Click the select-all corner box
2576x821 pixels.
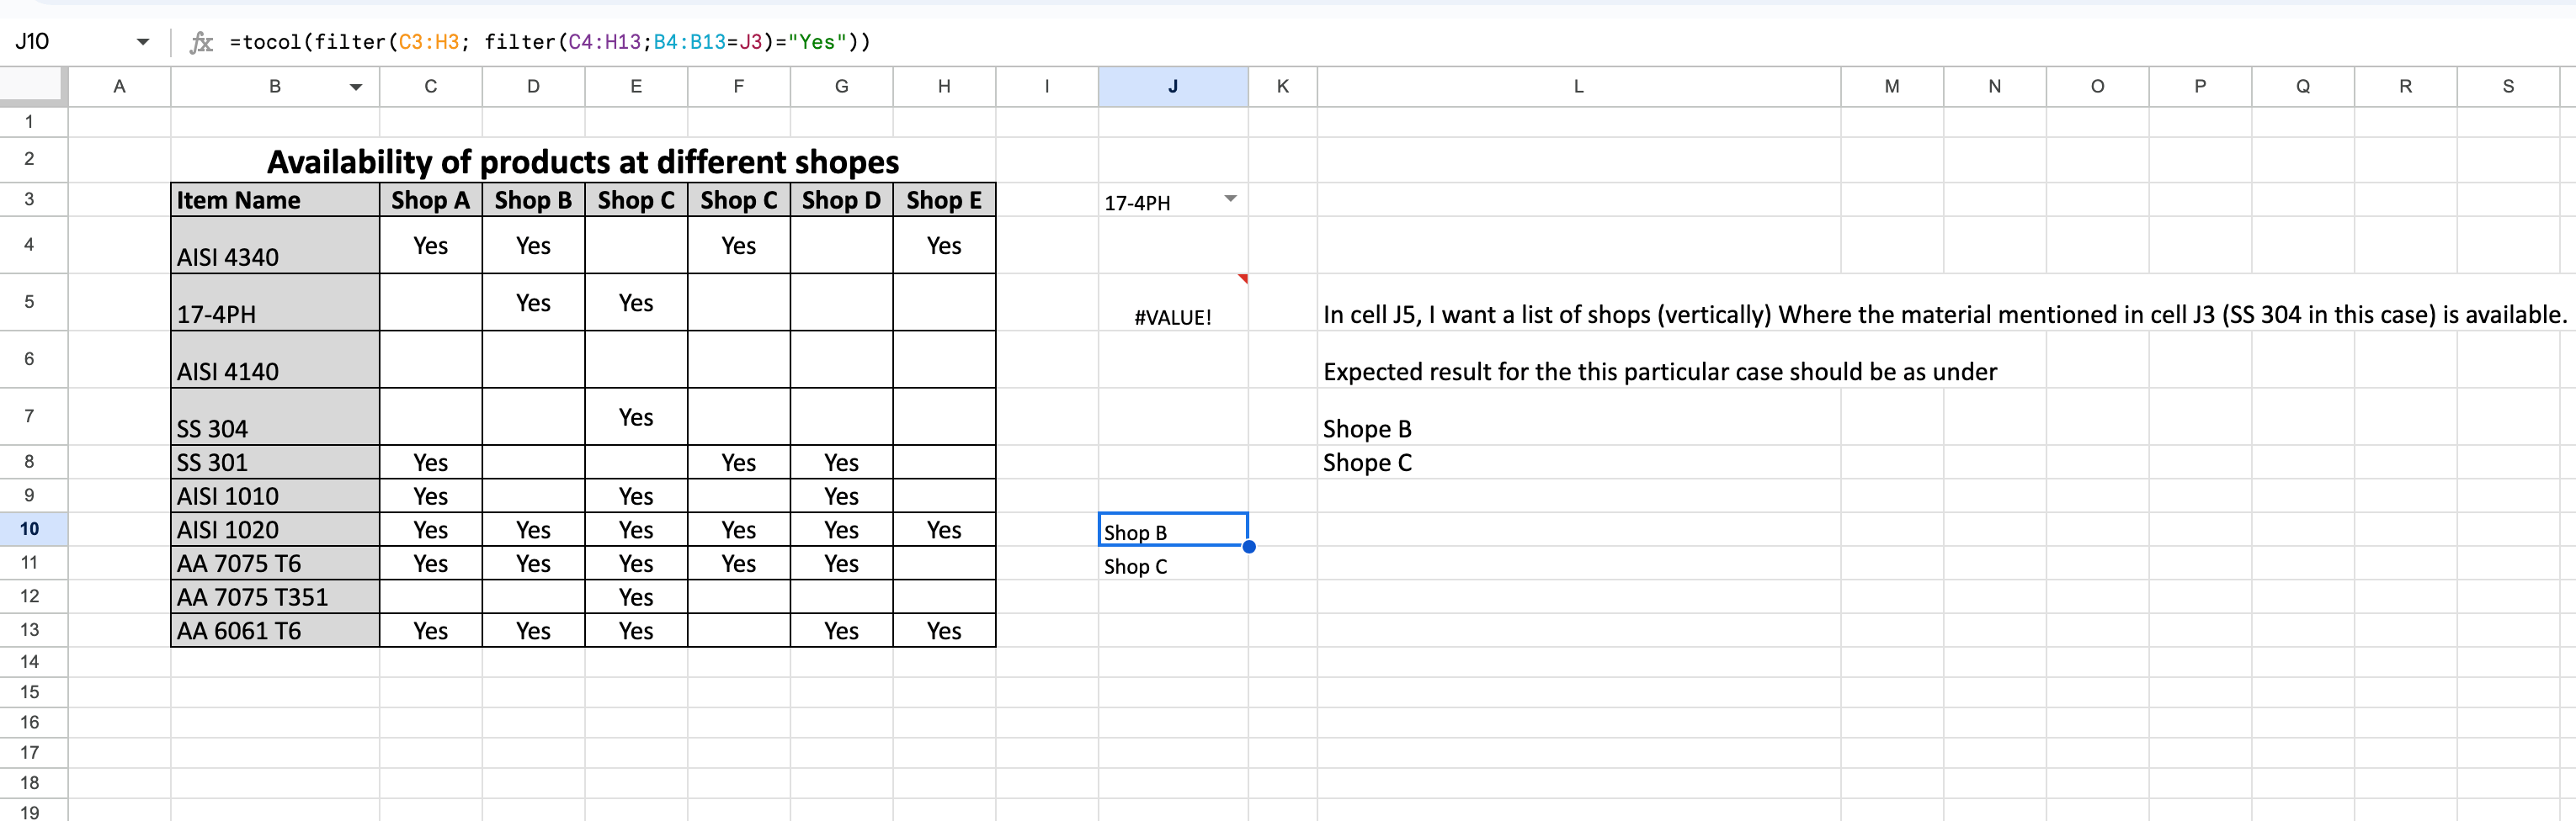tap(33, 86)
